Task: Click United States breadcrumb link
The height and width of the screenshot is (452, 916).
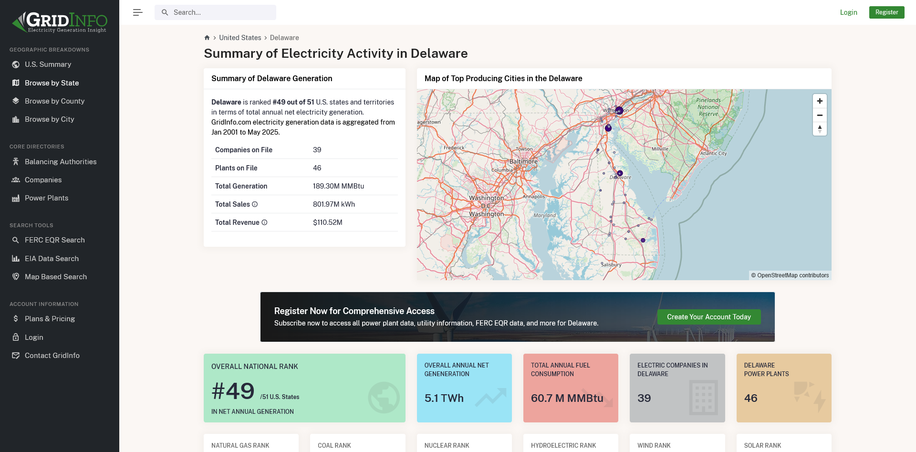Action: 240,38
